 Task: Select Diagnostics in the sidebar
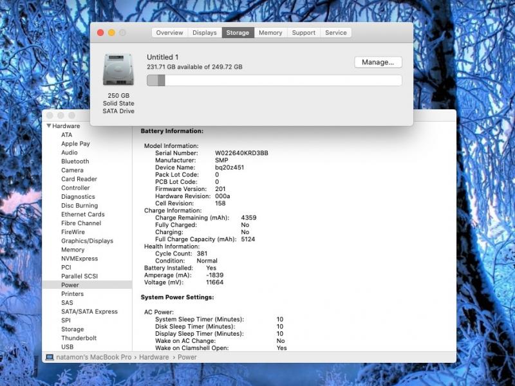(78, 197)
